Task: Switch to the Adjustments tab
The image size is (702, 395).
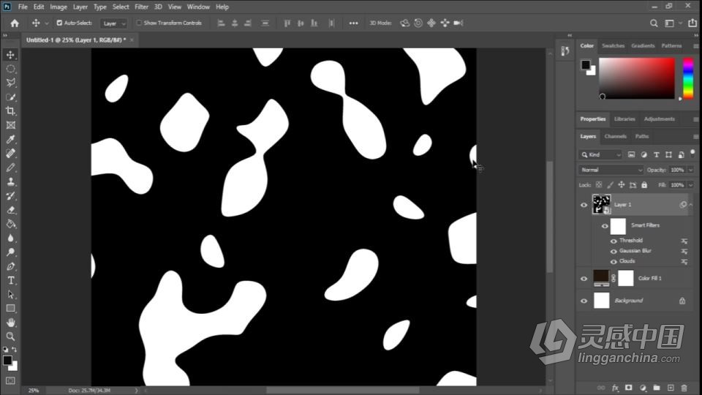Action: click(659, 119)
